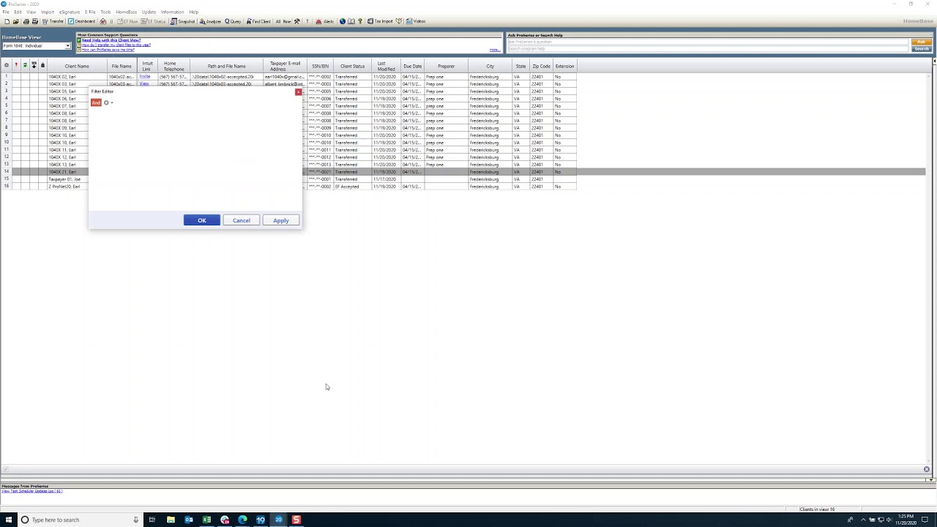
Task: Click Apply in the Filter Editor
Action: 281,220
